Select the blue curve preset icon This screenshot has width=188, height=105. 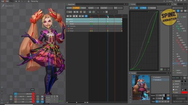tap(137, 8)
